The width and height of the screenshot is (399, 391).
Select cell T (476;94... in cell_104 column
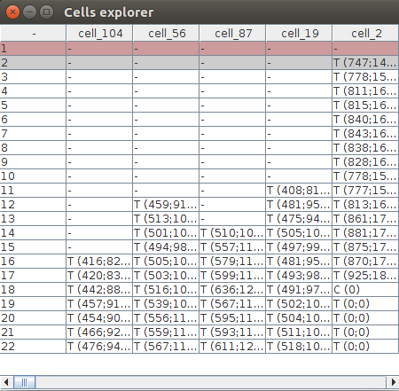pos(99,347)
